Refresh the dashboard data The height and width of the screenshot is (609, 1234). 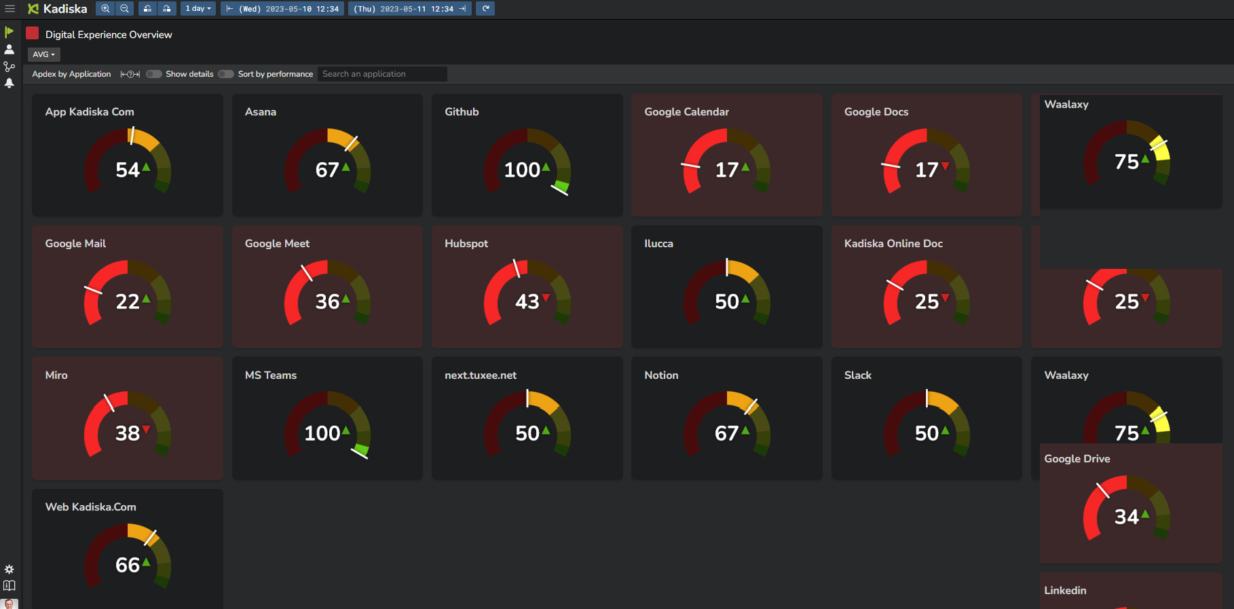coord(485,9)
